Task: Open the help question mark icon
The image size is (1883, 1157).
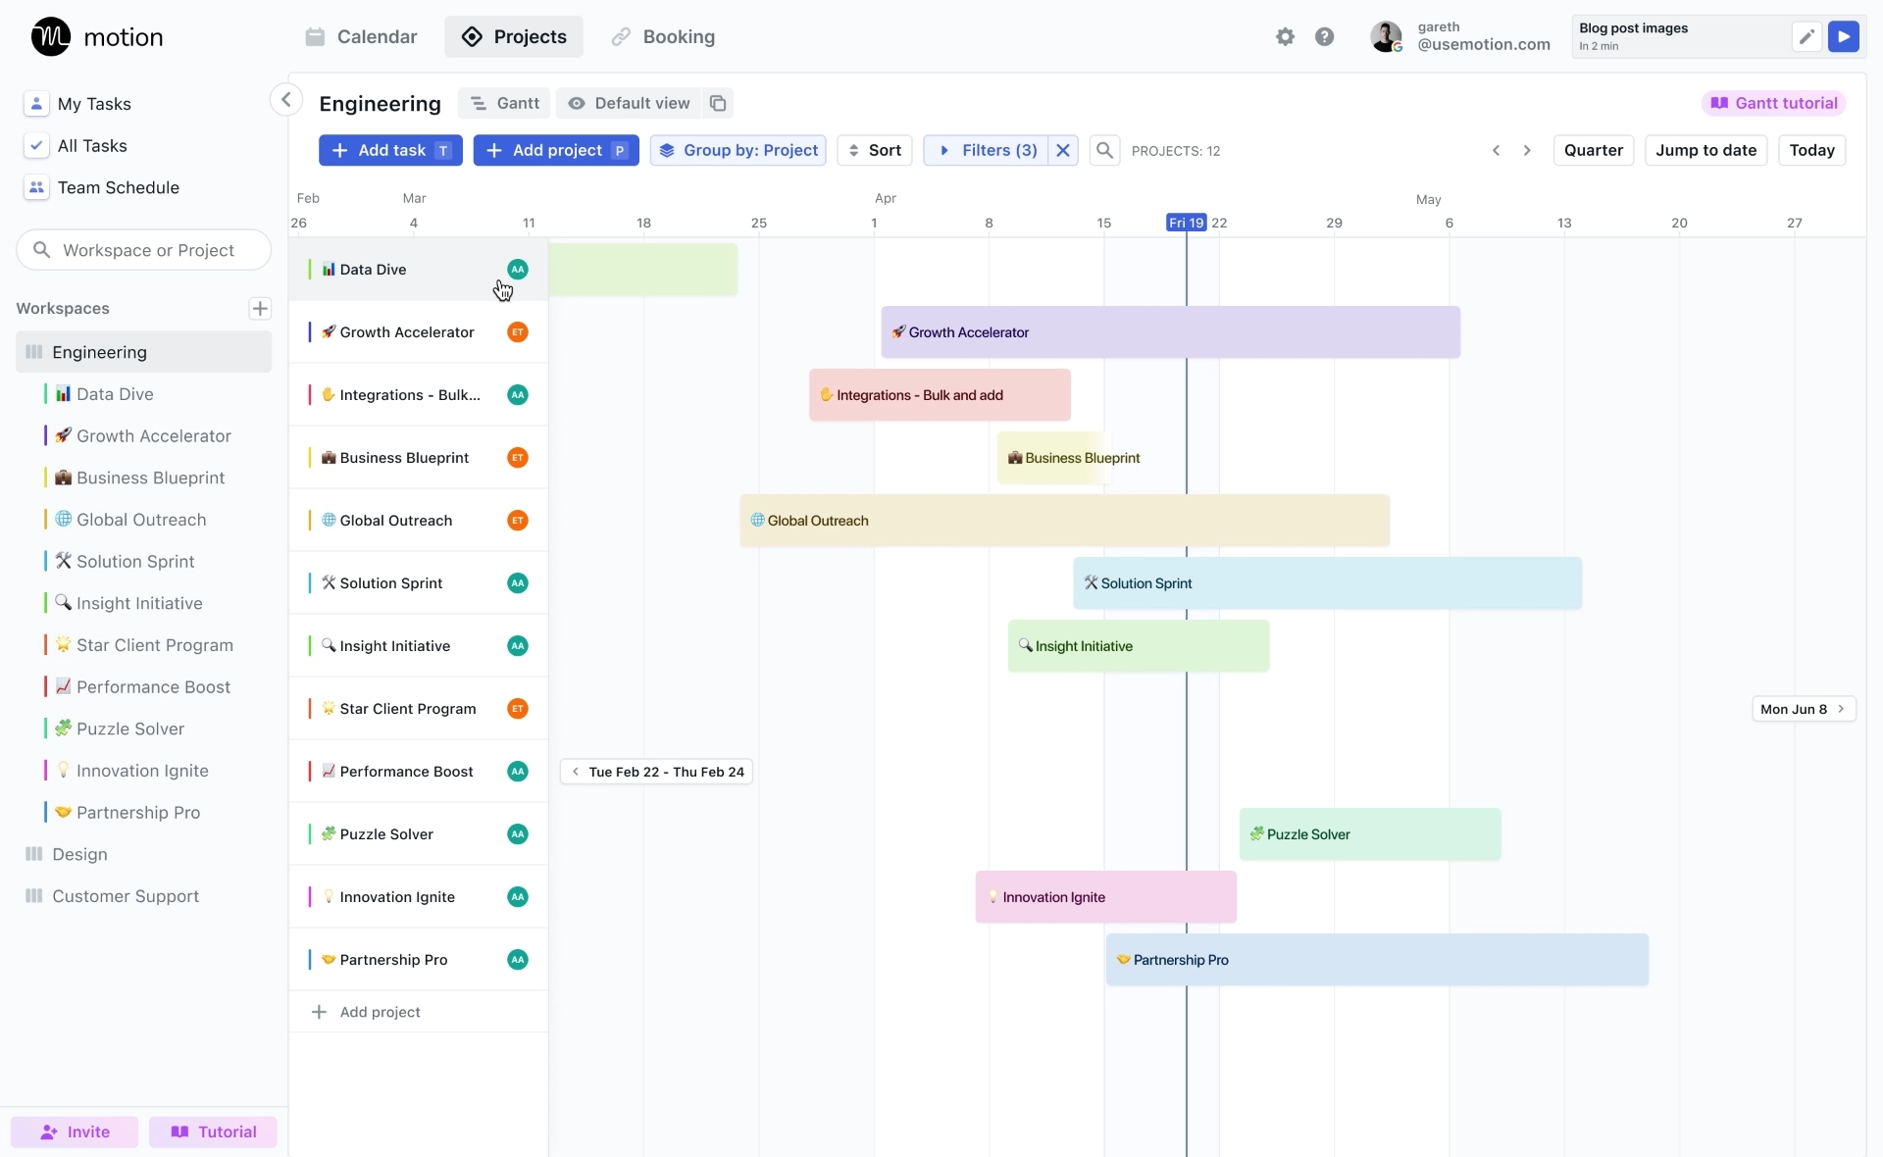Action: [x=1325, y=36]
